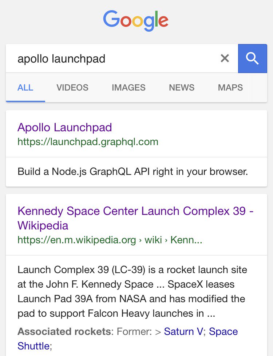This screenshot has width=273, height=356.
Task: Open the 'Apollo Launchpad' result title
Action: click(65, 127)
